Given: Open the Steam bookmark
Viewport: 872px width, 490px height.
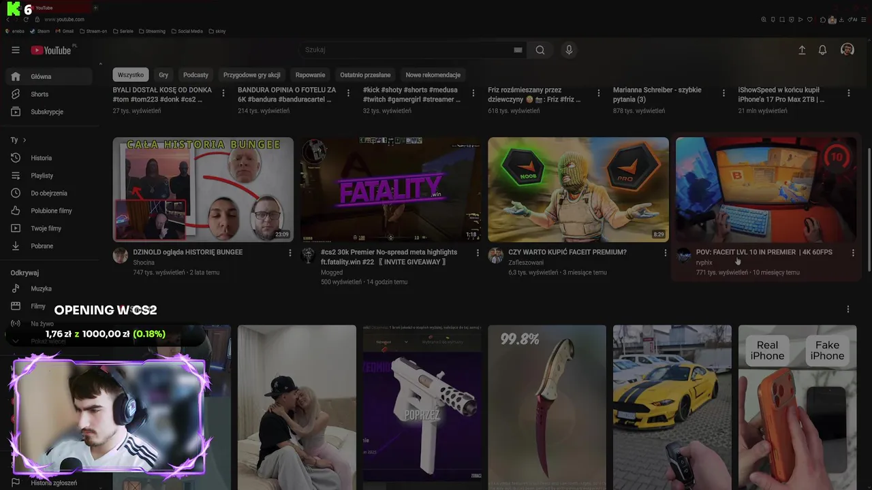Looking at the screenshot, I should [40, 31].
